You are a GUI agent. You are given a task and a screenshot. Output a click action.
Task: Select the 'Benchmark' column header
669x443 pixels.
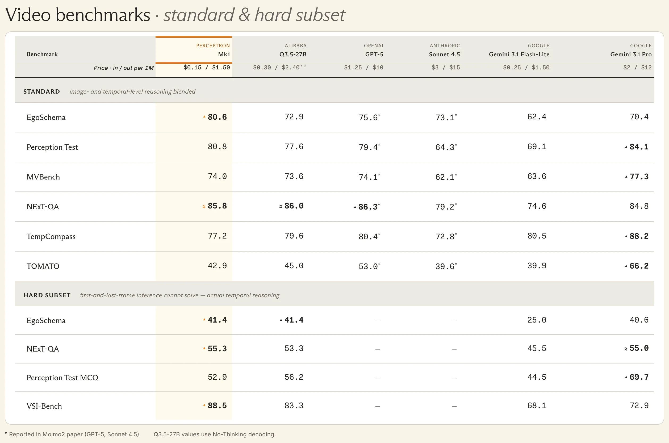pos(42,54)
